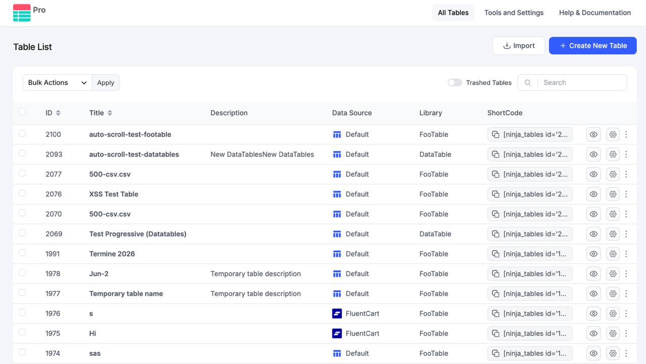
Task: Click the search magnifier icon
Action: coord(527,83)
